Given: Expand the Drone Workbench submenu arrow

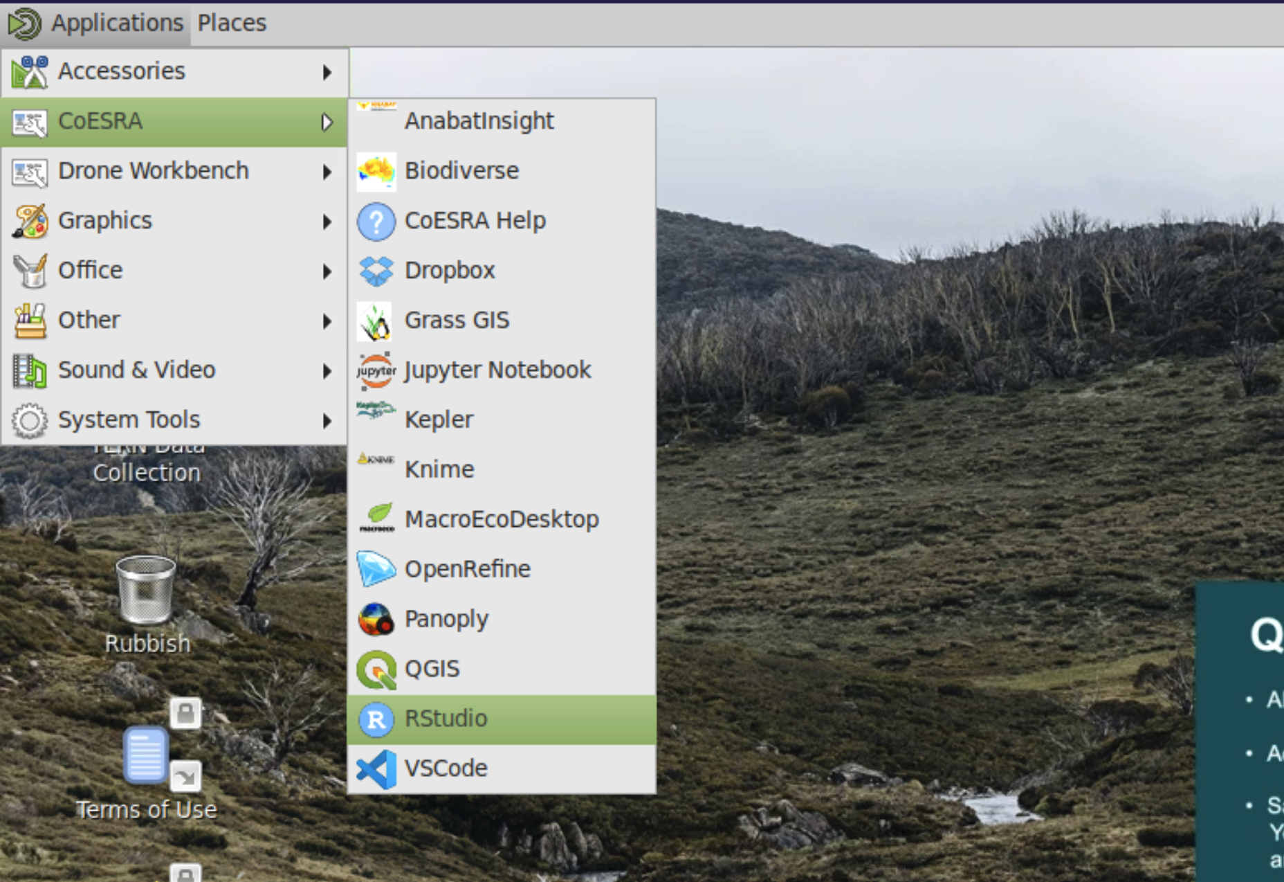Looking at the screenshot, I should pyautogui.click(x=327, y=172).
